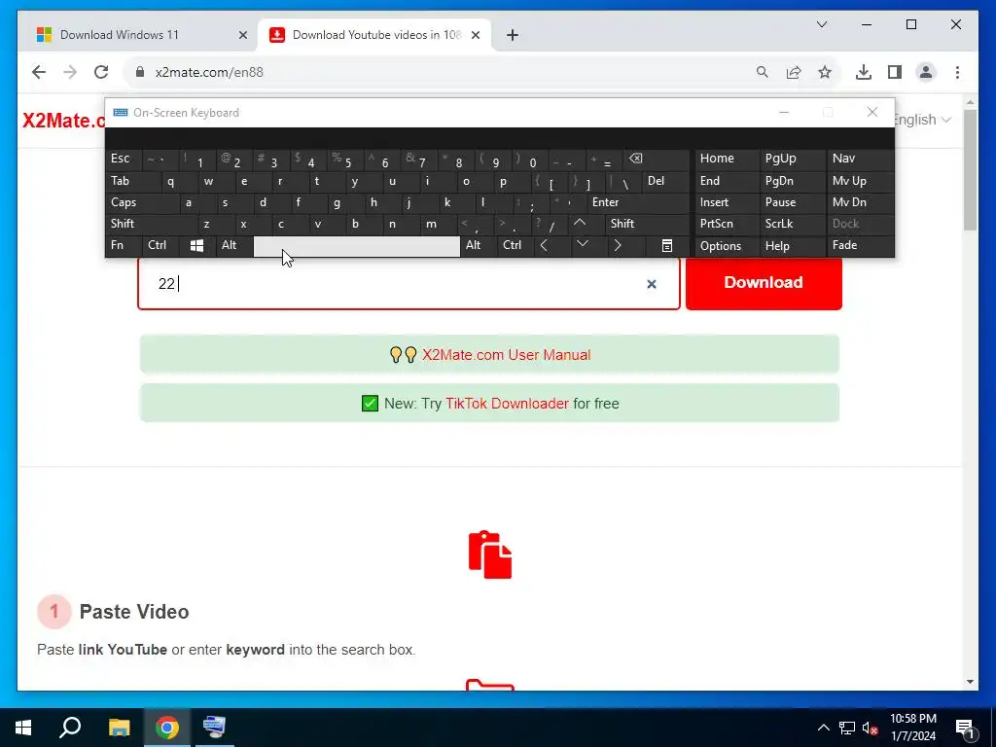This screenshot has width=996, height=747.
Task: Open the tab search chevron in the title bar
Action: [821, 24]
